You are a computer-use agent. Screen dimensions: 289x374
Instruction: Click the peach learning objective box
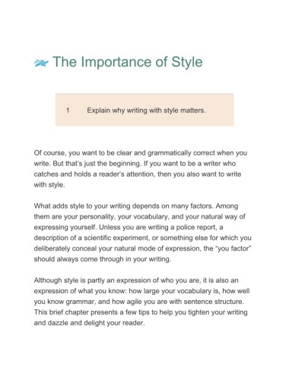144,110
